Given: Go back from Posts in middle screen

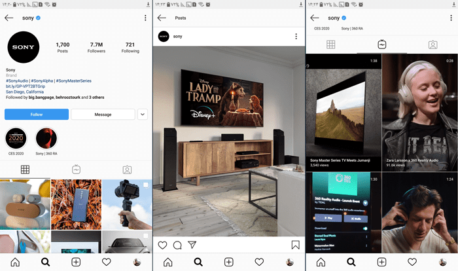Looking at the screenshot, I should click(x=162, y=18).
